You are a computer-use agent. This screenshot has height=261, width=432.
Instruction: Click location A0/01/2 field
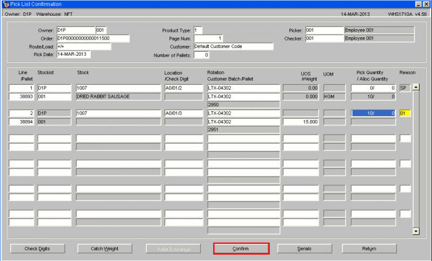point(184,88)
